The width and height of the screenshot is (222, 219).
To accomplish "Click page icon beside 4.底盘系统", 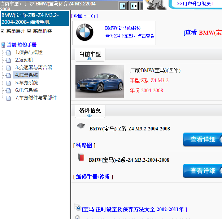I will coord(9,75).
